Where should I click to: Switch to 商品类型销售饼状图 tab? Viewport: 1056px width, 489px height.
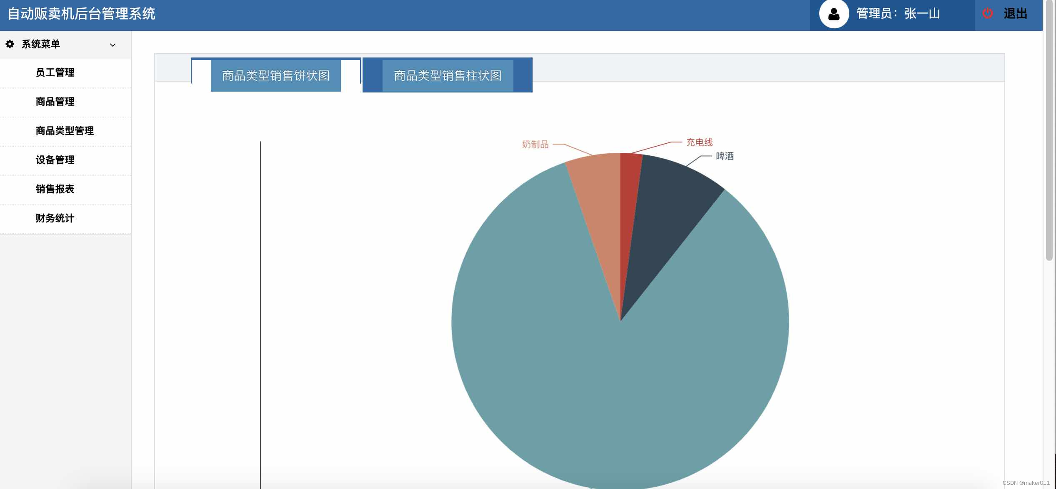click(275, 75)
